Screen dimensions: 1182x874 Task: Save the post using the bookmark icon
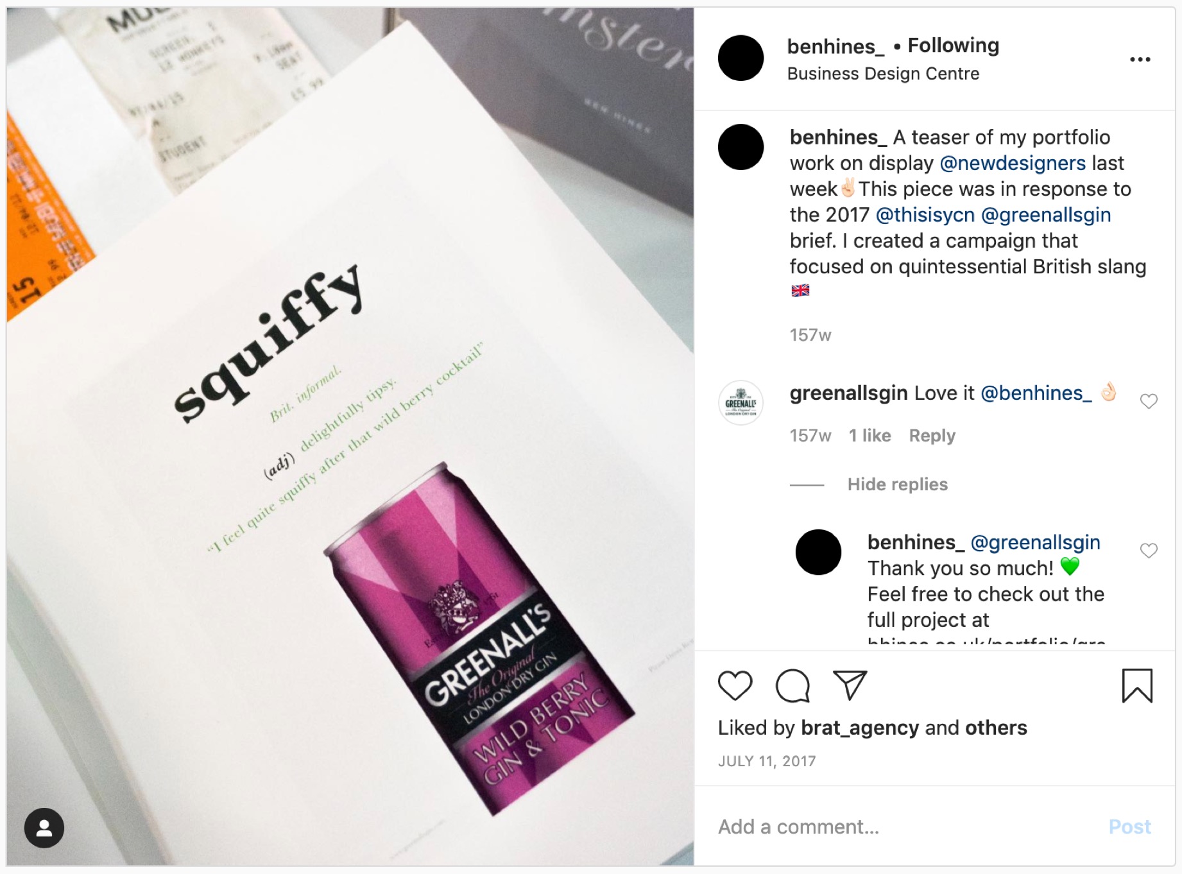(1137, 685)
